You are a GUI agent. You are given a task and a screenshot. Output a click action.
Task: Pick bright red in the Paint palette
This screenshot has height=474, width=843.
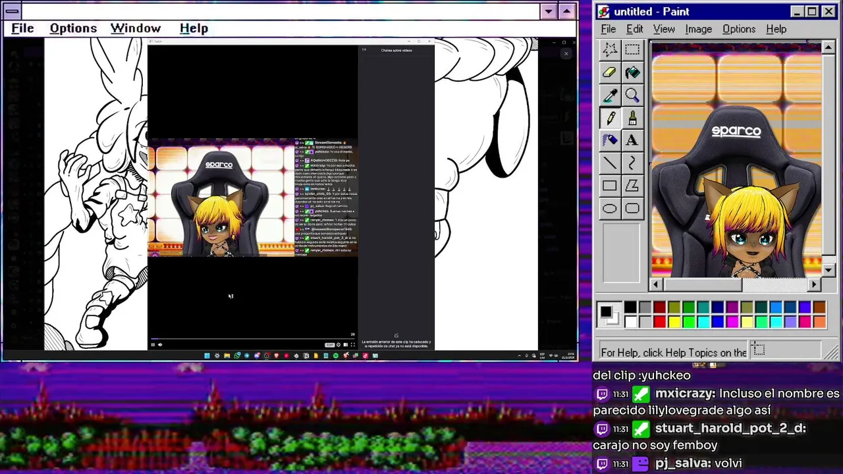pyautogui.click(x=659, y=322)
